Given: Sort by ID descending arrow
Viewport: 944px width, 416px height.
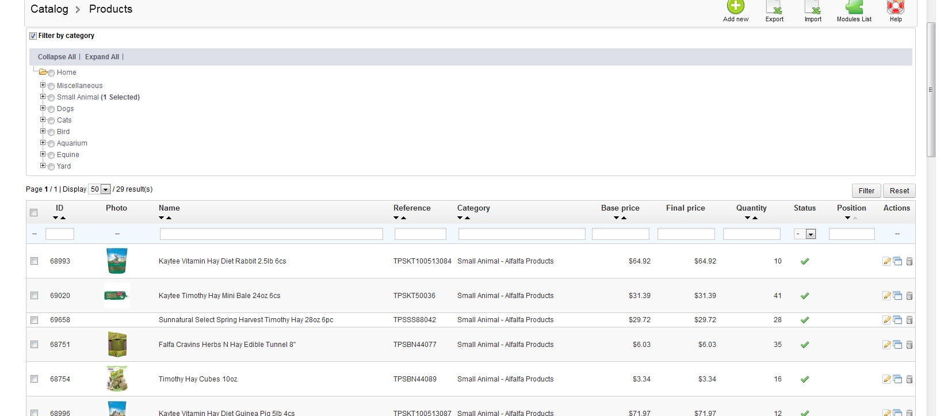Looking at the screenshot, I should click(56, 218).
